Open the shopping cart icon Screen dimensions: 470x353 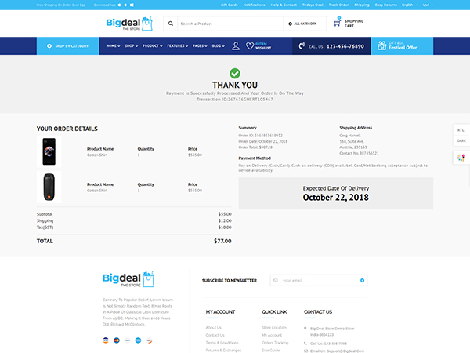coord(337,23)
